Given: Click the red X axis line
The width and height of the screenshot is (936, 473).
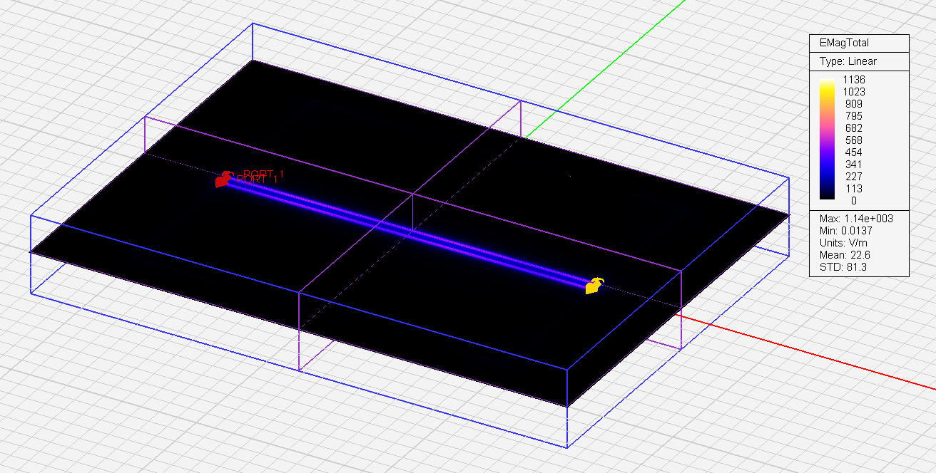Looking at the screenshot, I should (806, 352).
